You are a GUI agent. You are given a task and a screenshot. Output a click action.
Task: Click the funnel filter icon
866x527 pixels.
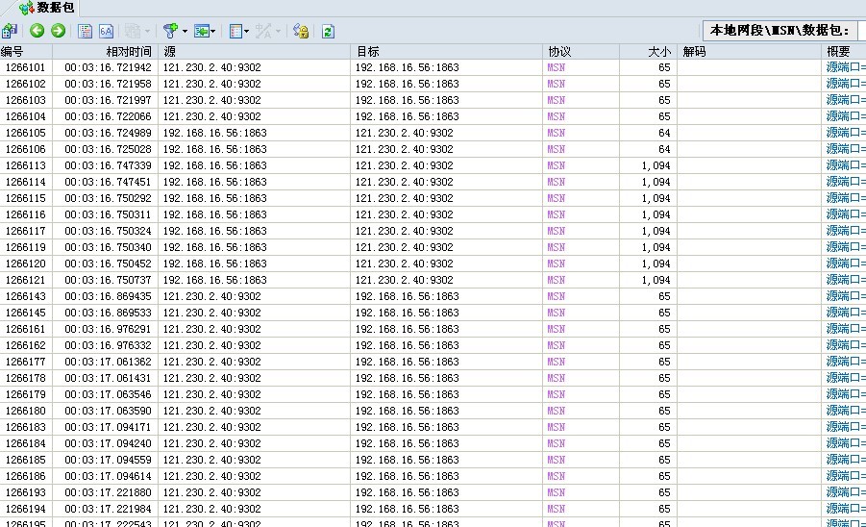click(x=169, y=31)
